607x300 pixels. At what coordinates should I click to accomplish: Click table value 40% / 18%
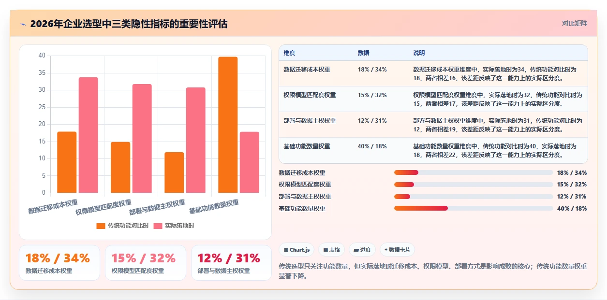372,146
